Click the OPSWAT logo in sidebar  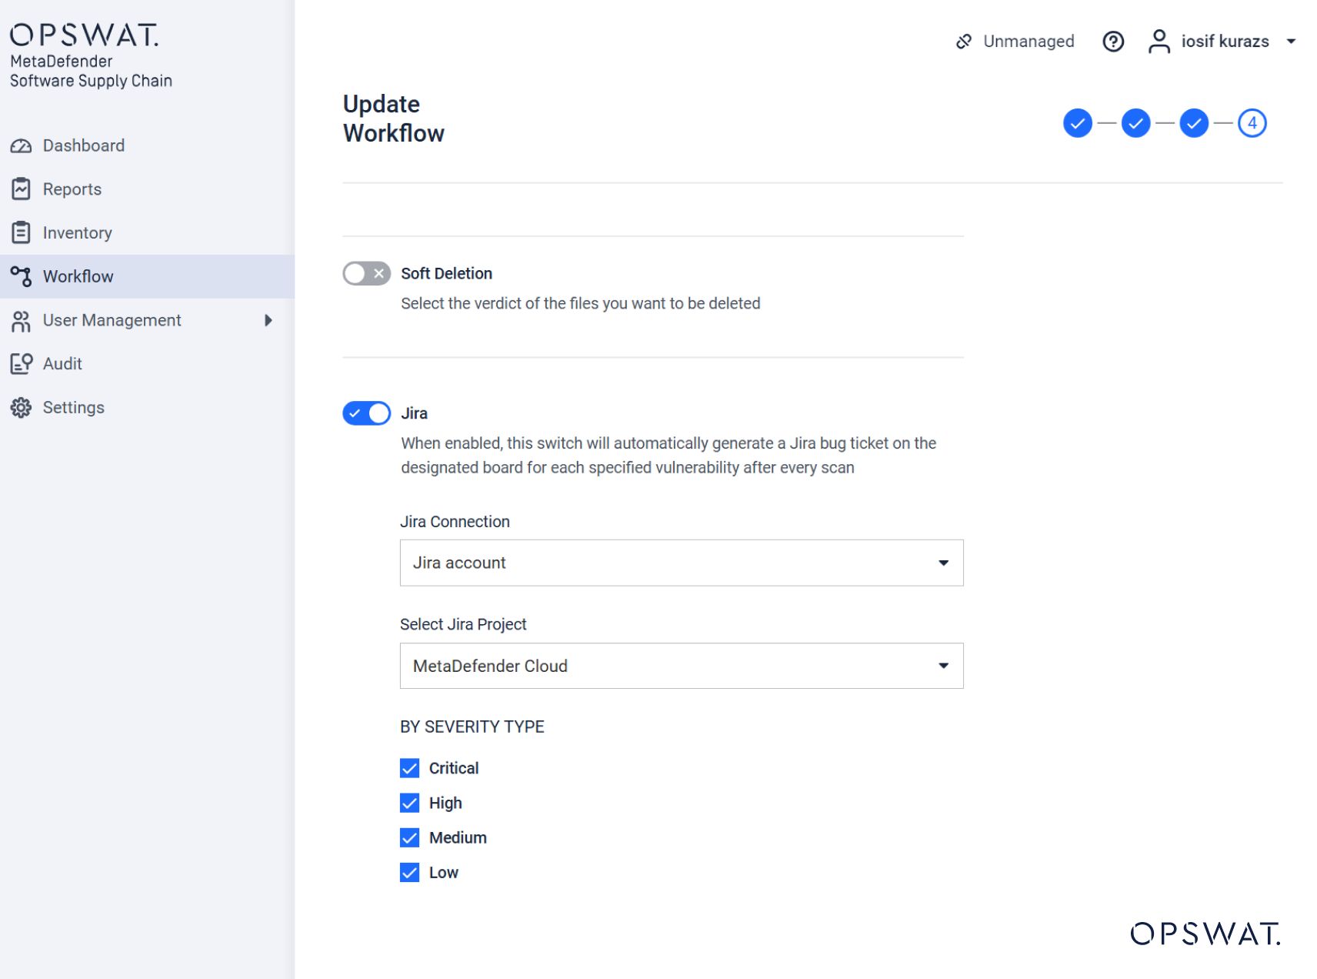tap(85, 35)
